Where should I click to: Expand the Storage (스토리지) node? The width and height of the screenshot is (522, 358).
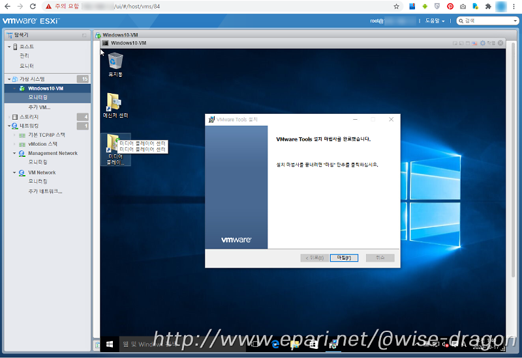[9, 117]
